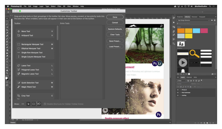The width and height of the screenshot is (222, 129).
Task: Click the Done button
Action: (x=115, y=17)
